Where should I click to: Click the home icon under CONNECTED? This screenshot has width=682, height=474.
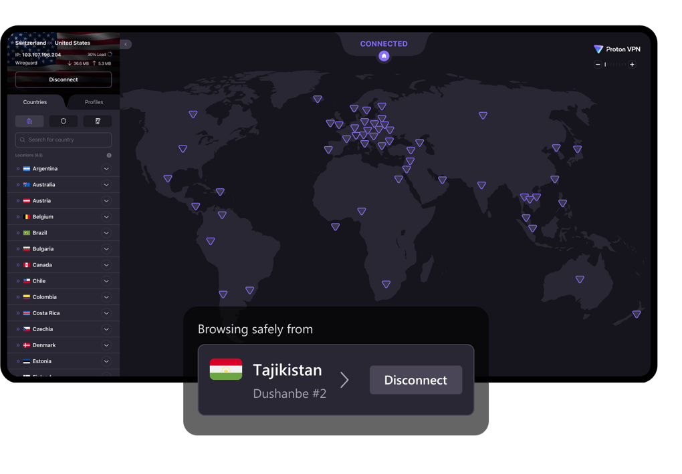pos(384,56)
